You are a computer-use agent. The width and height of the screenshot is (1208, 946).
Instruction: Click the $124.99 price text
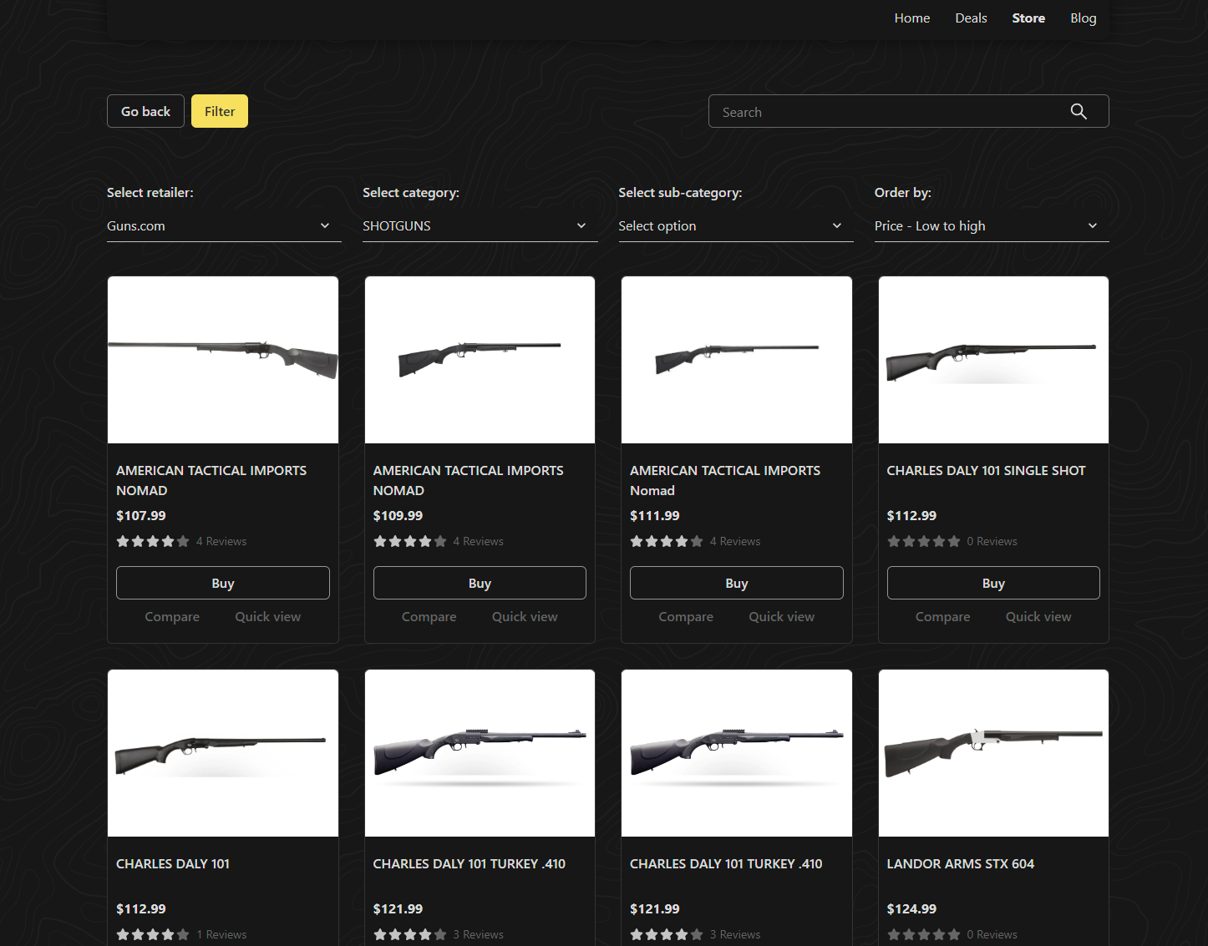click(x=911, y=909)
